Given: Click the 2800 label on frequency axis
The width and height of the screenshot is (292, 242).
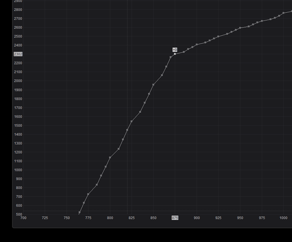Looking at the screenshot, I should tap(18, 9).
